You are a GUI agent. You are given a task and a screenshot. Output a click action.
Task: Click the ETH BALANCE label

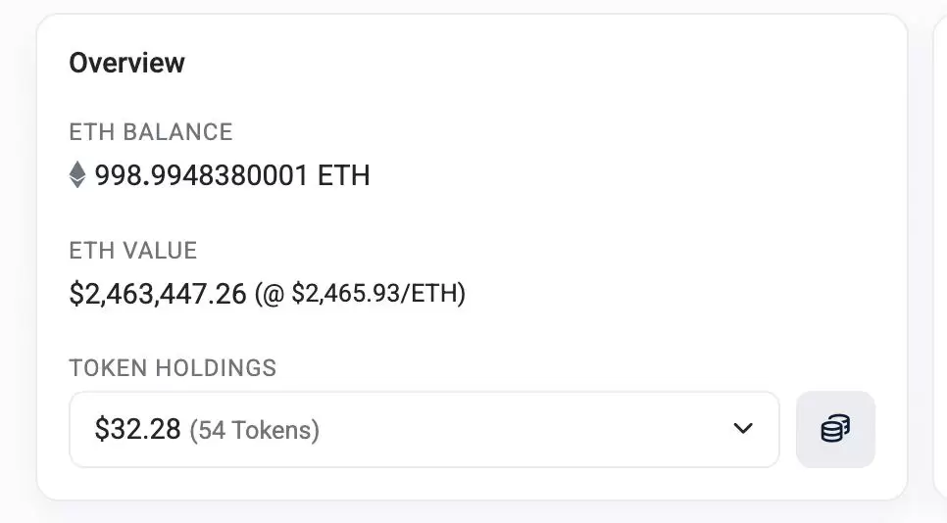pyautogui.click(x=150, y=132)
